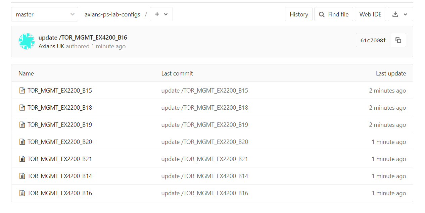Open last commit link for TOR_MGMT_EX2200_B18
The width and height of the screenshot is (425, 213).
click(x=204, y=108)
